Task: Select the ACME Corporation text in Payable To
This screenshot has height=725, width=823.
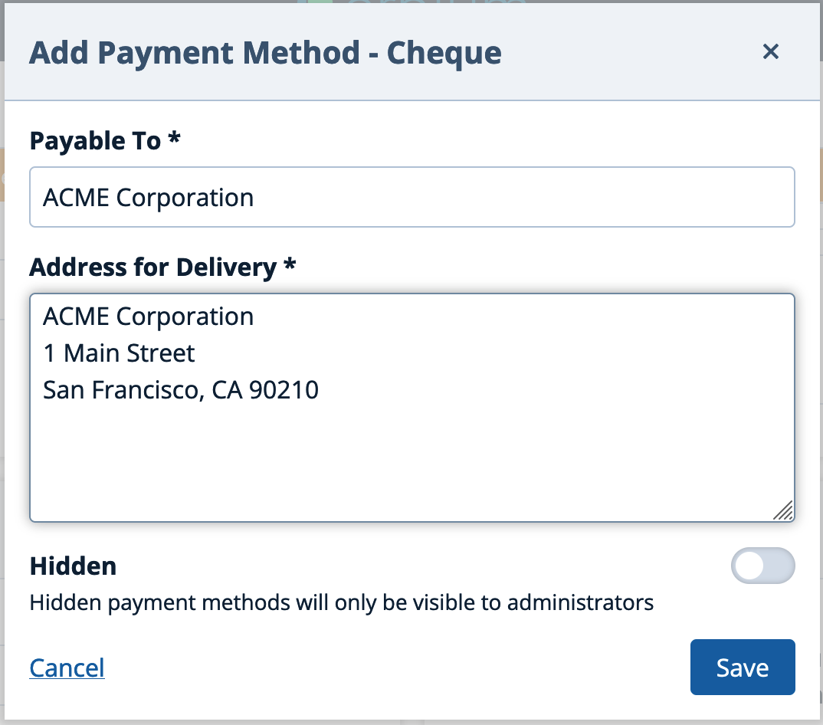Action: pyautogui.click(x=148, y=197)
